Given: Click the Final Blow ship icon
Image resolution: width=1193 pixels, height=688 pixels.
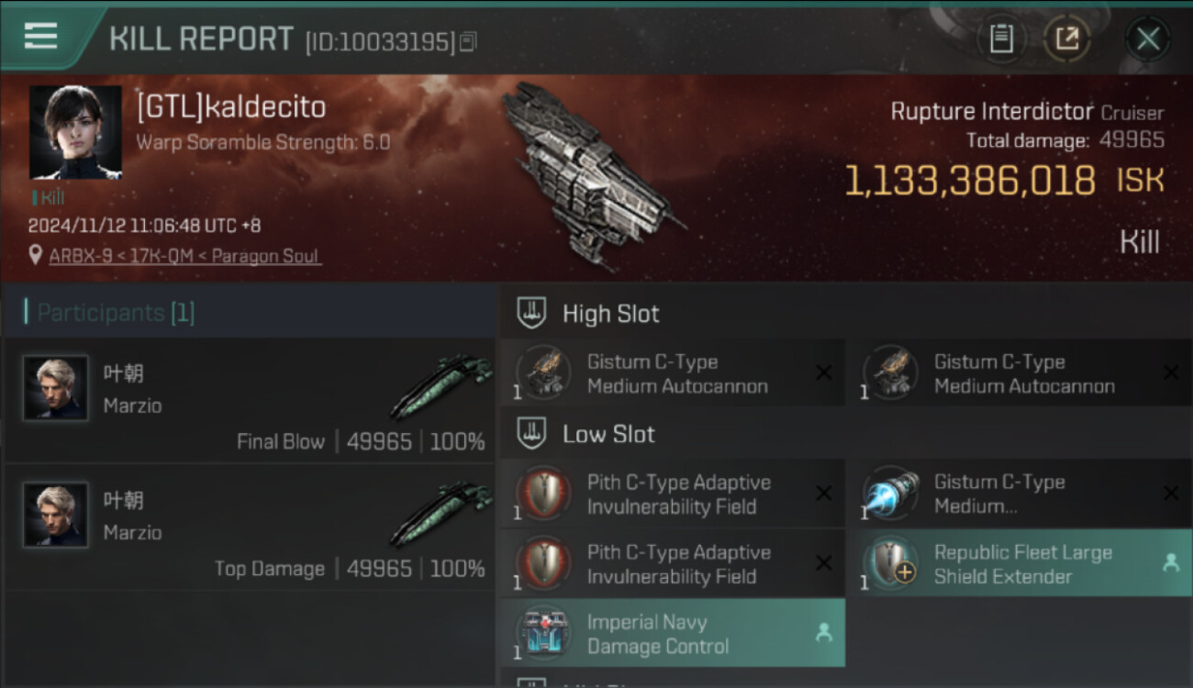Looking at the screenshot, I should [441, 387].
